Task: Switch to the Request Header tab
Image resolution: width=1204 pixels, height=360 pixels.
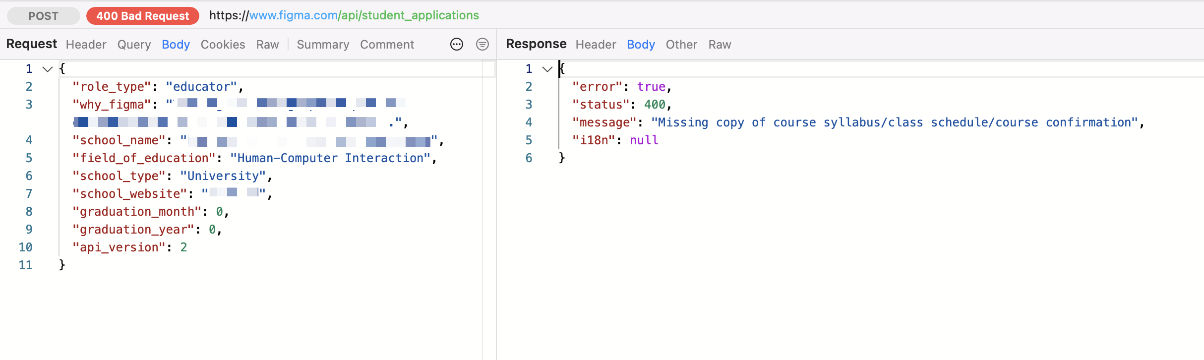Action: 86,45
